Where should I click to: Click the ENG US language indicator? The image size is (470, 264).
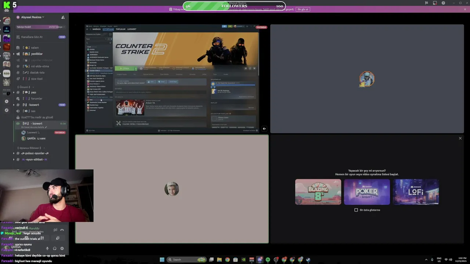click(439, 260)
